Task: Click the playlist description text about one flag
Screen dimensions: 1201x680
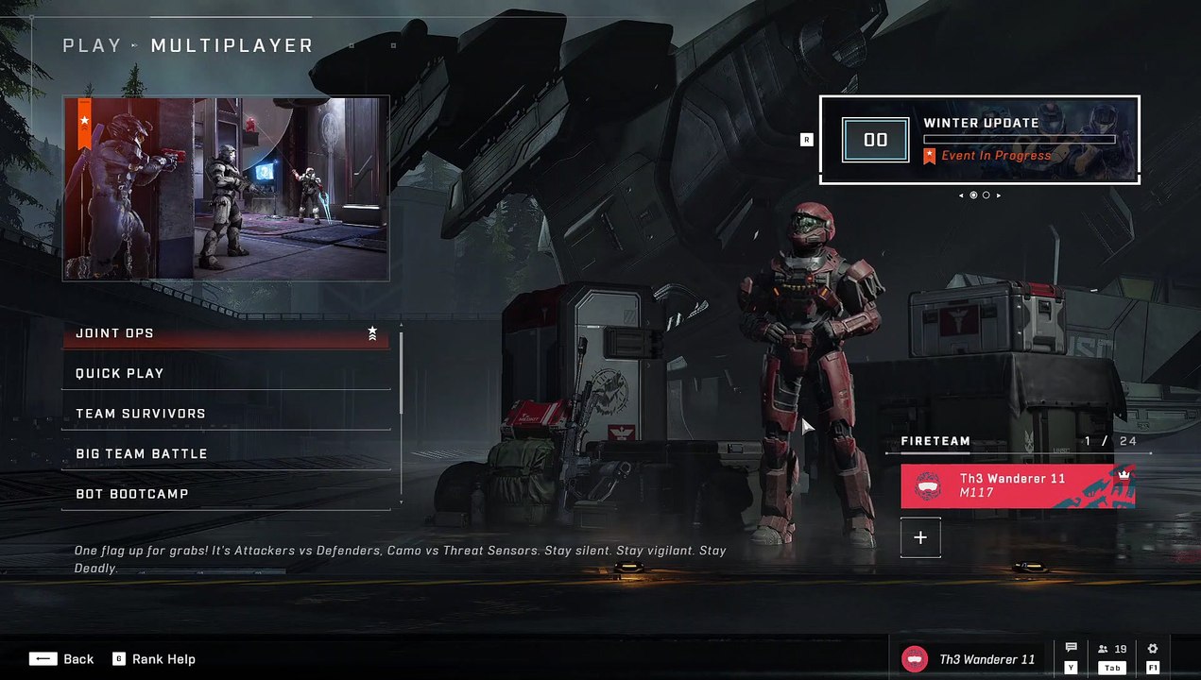Action: (401, 559)
